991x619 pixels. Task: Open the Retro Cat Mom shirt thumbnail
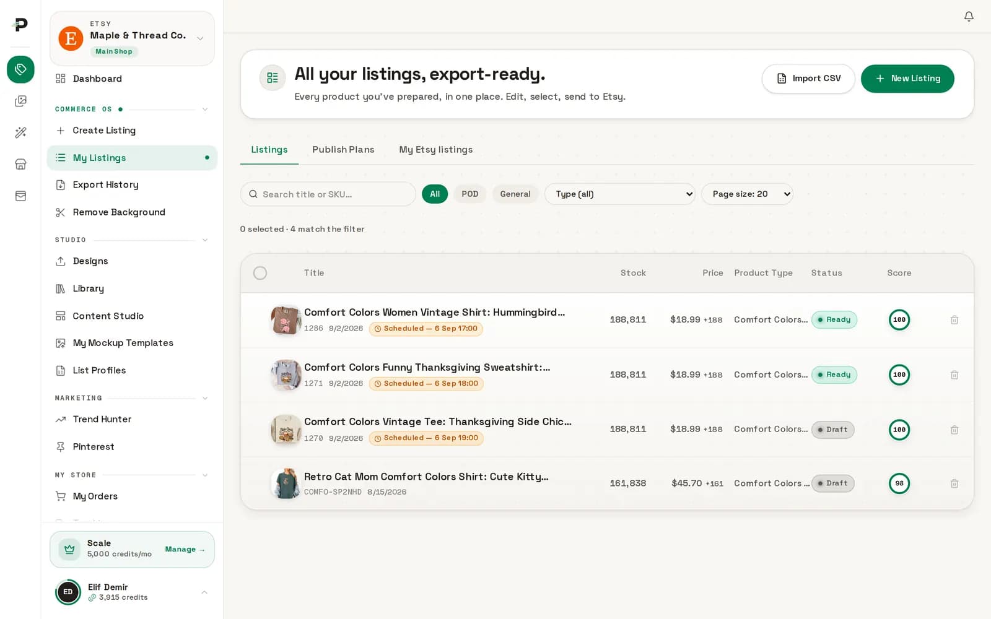(x=286, y=483)
